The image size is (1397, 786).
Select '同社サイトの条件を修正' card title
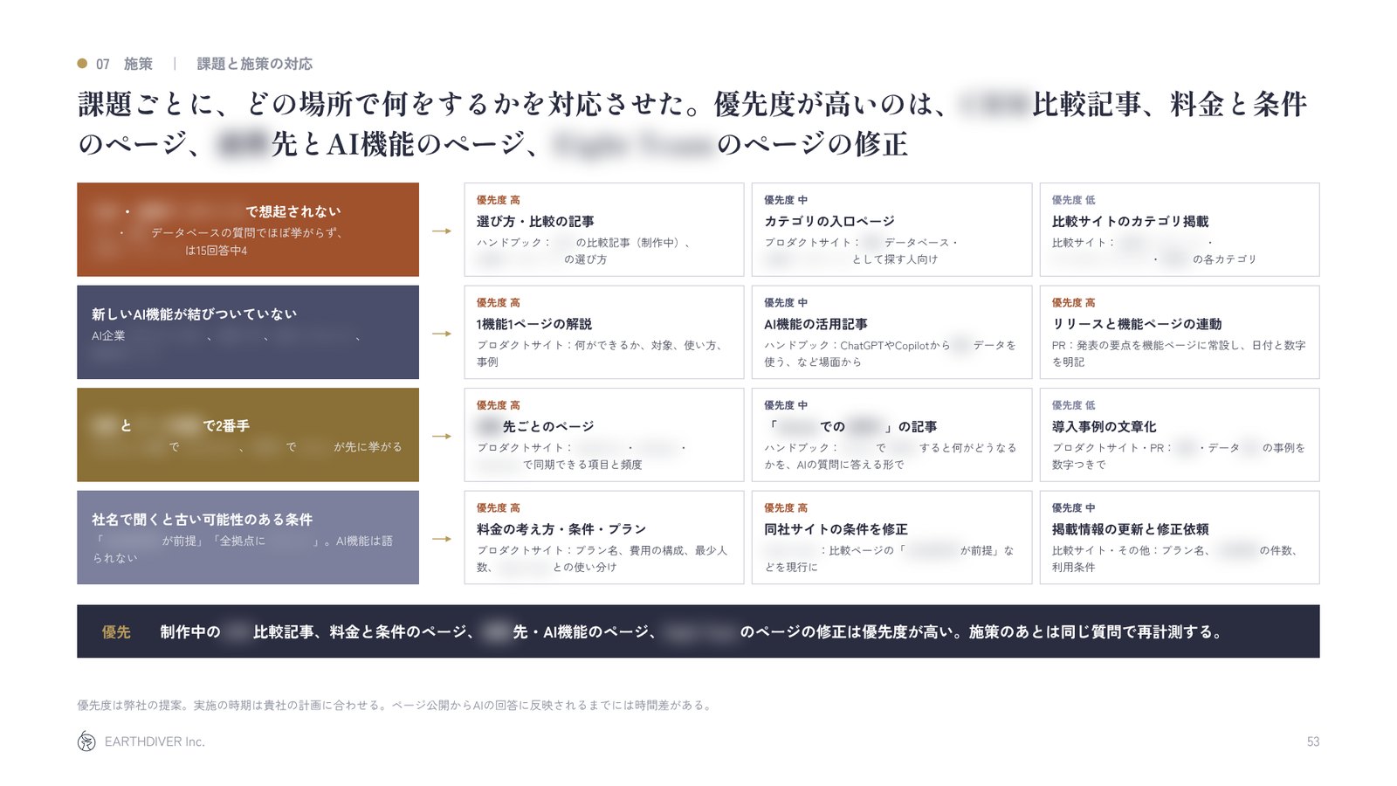coord(836,529)
